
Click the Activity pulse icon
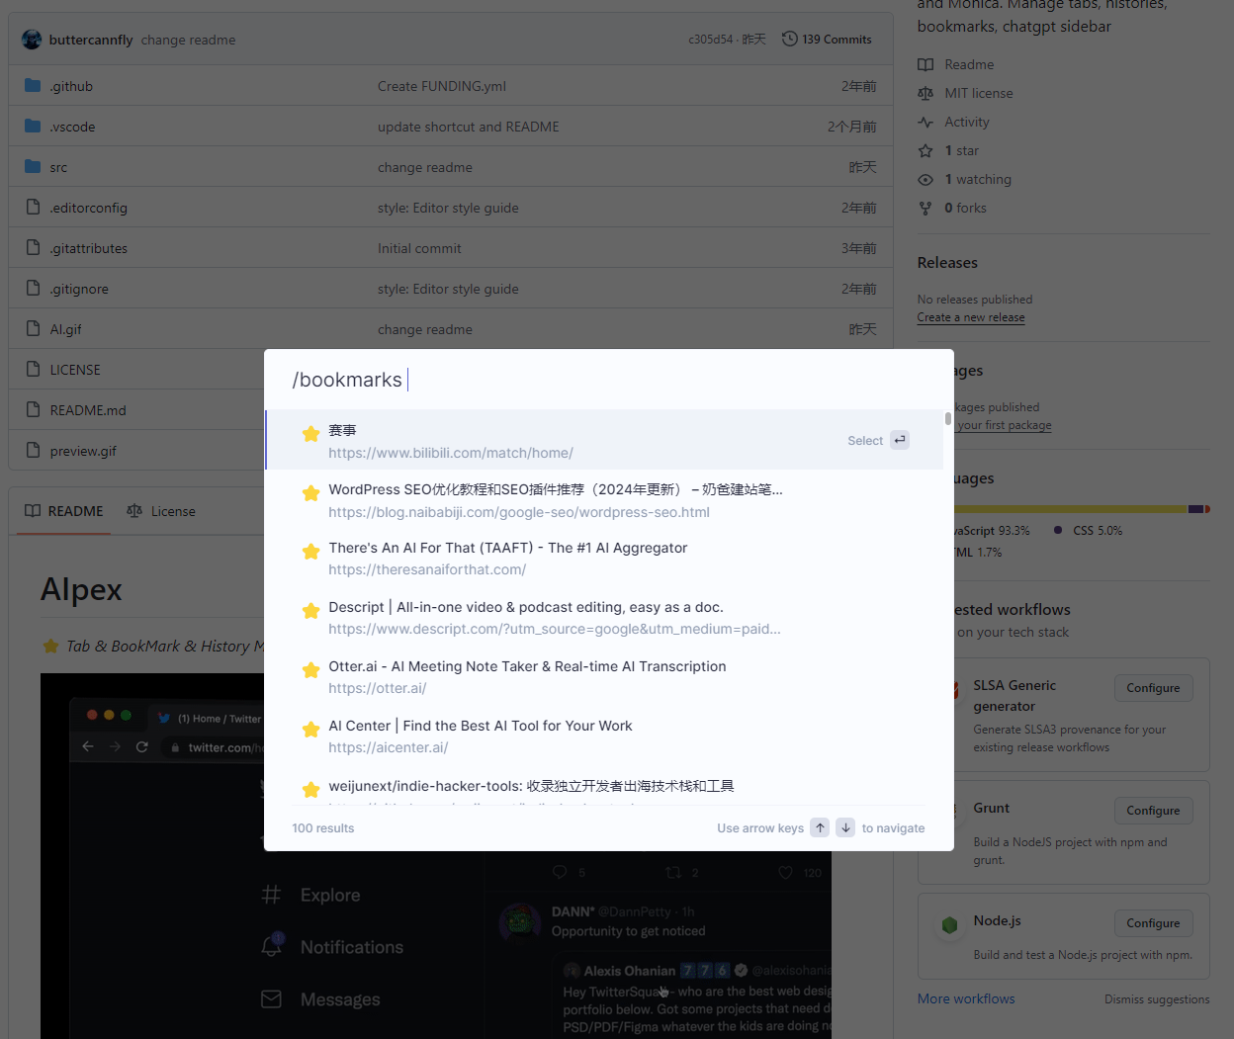[925, 122]
